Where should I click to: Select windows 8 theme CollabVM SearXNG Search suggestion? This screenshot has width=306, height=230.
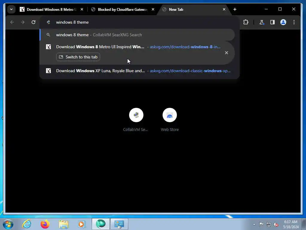point(137,35)
